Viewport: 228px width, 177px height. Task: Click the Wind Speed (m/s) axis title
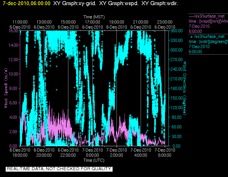6,88
